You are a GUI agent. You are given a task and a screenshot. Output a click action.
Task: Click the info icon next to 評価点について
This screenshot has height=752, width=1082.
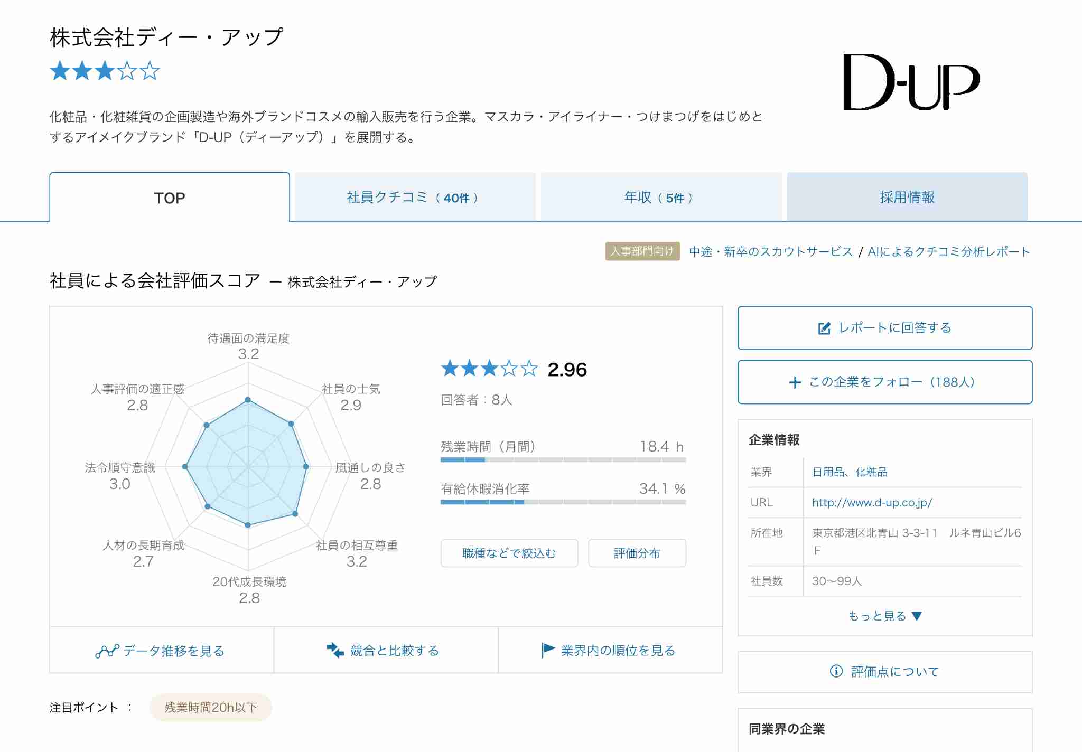click(836, 671)
